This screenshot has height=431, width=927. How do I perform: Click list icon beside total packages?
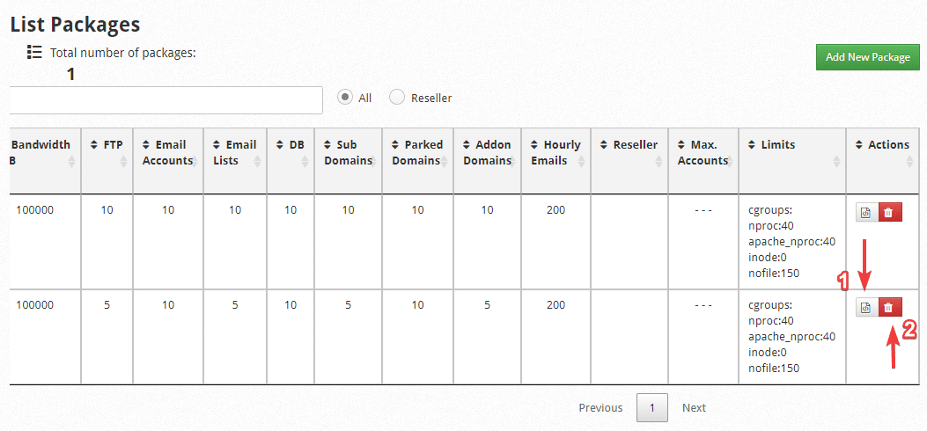pos(34,53)
